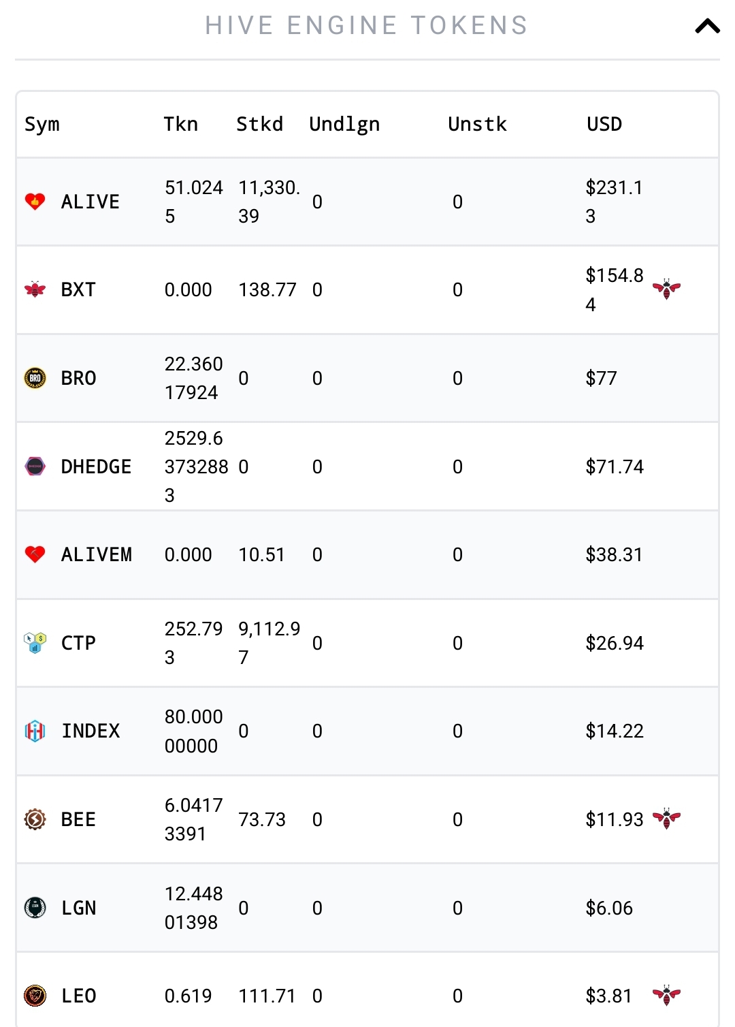Image resolution: width=735 pixels, height=1027 pixels.
Task: Click the LGN token icon
Action: pyautogui.click(x=35, y=908)
